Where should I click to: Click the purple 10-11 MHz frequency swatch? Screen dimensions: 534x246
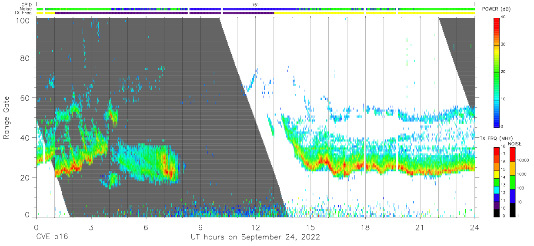coord(497,205)
